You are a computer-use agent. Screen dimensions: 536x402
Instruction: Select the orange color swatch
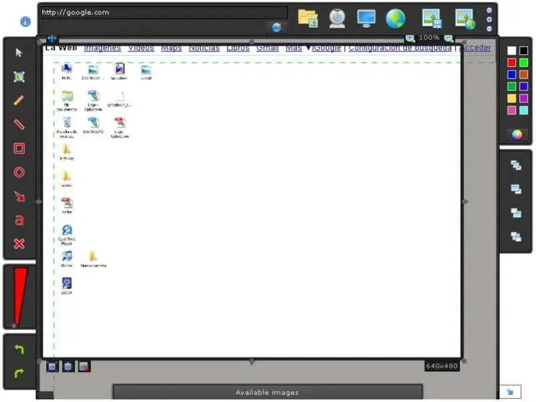tap(523, 74)
